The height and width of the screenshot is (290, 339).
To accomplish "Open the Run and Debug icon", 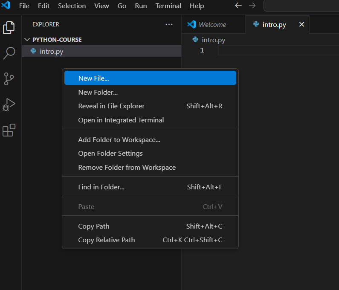I will click(x=9, y=104).
